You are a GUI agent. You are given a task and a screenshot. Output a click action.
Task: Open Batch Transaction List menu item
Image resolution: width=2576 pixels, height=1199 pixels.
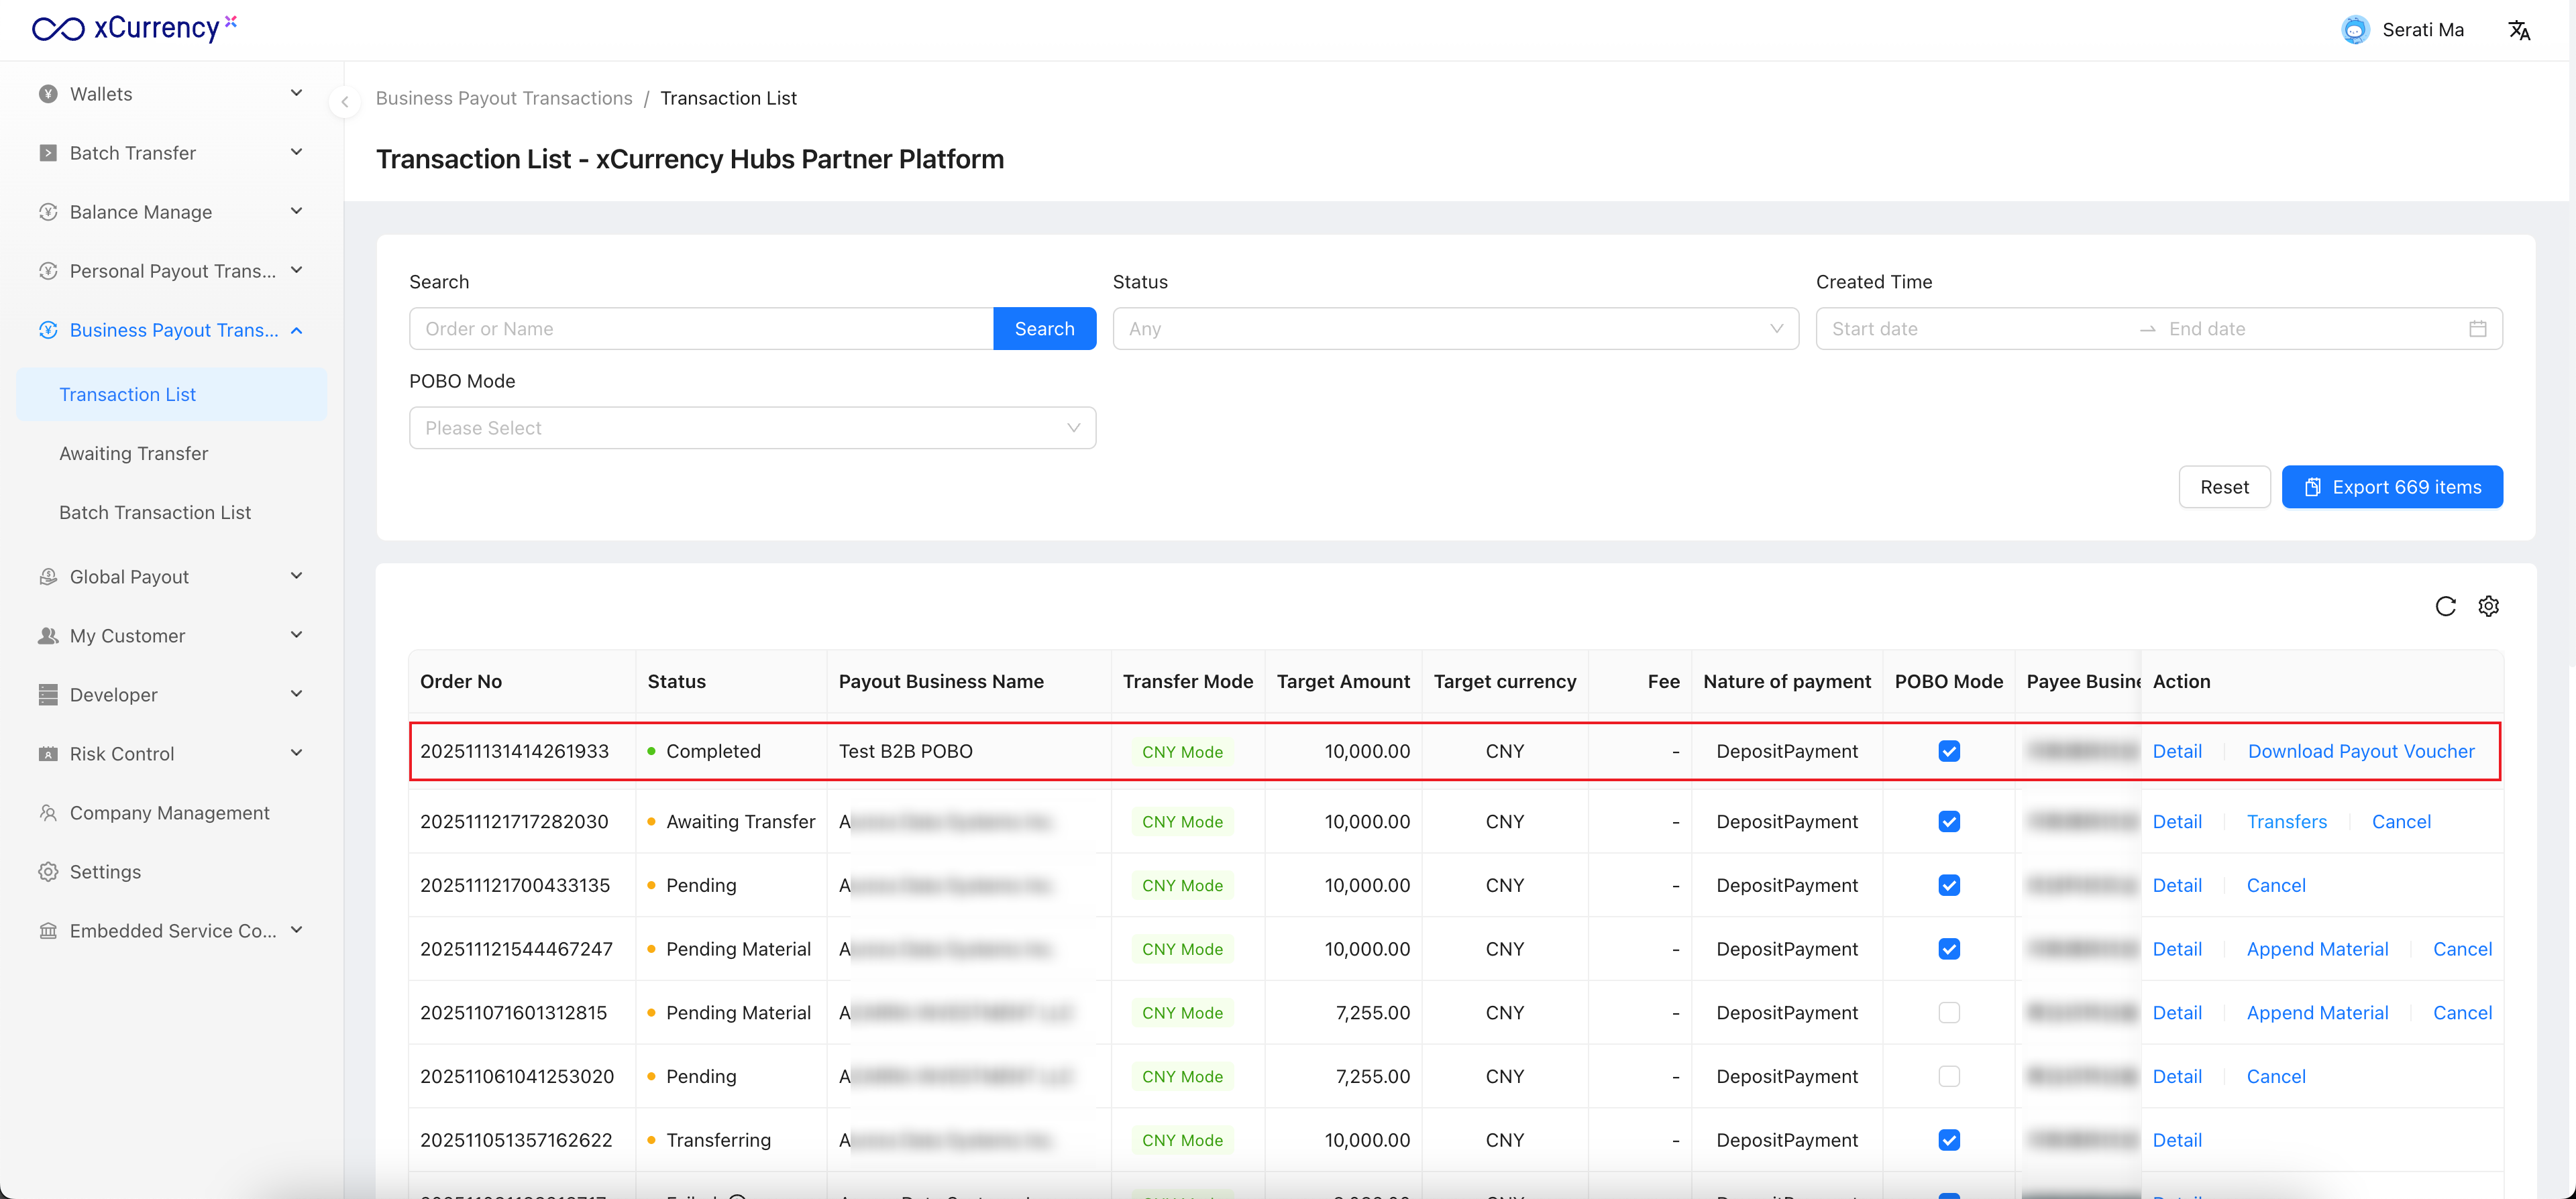pyautogui.click(x=155, y=512)
